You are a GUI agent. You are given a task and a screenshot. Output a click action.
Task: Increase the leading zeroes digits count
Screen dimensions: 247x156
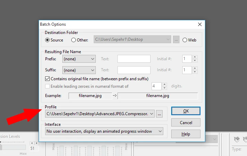(164, 84)
